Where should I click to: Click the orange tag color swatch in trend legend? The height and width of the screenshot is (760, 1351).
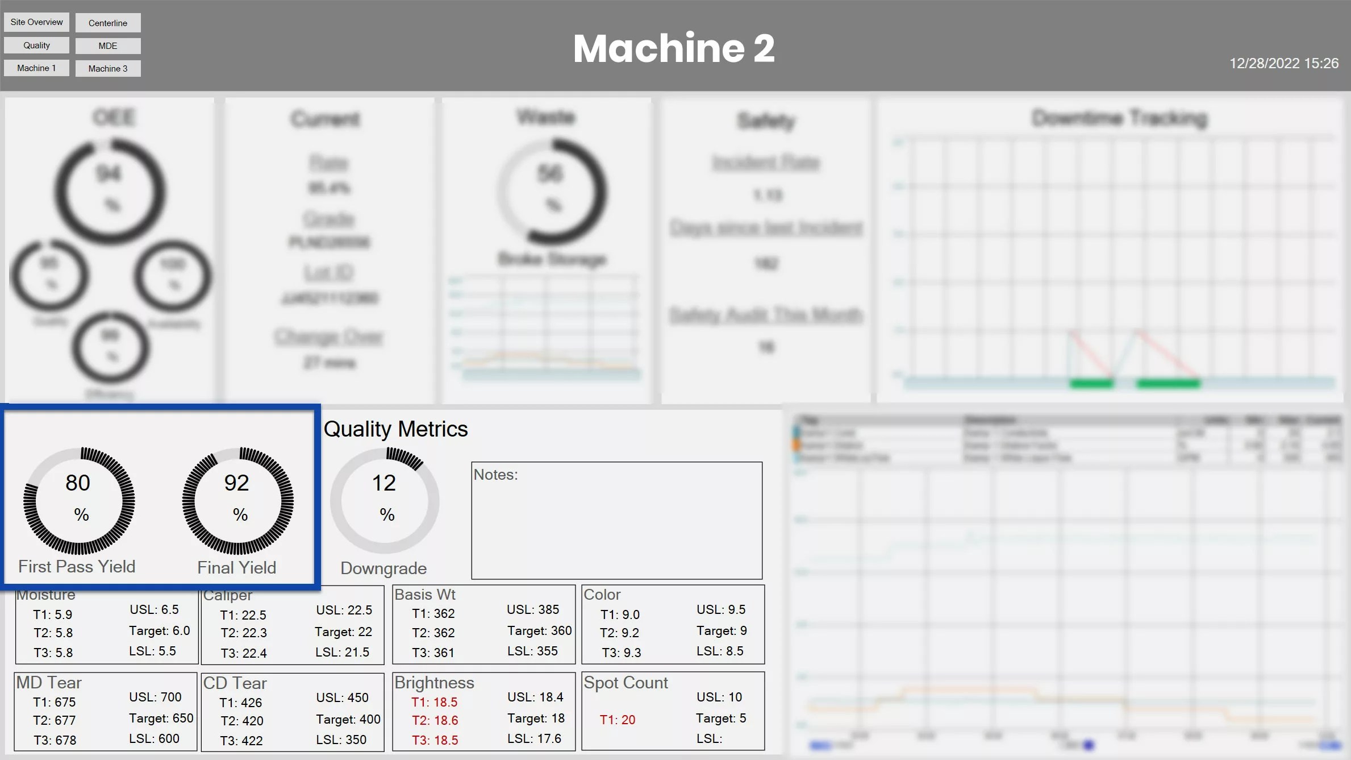(797, 445)
